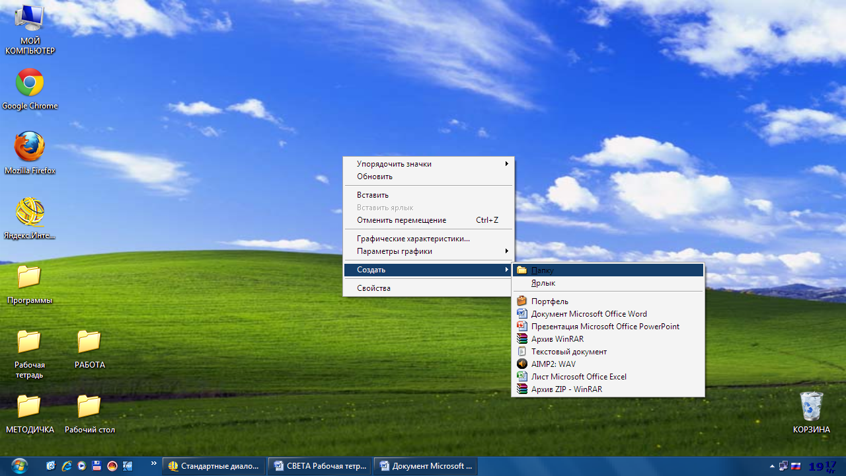Create new AIMP2: WAV file

[608, 364]
